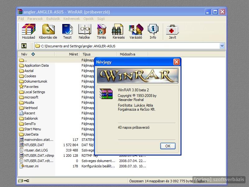Open the Súgó menu
The width and height of the screenshot is (249, 187).
(101, 19)
